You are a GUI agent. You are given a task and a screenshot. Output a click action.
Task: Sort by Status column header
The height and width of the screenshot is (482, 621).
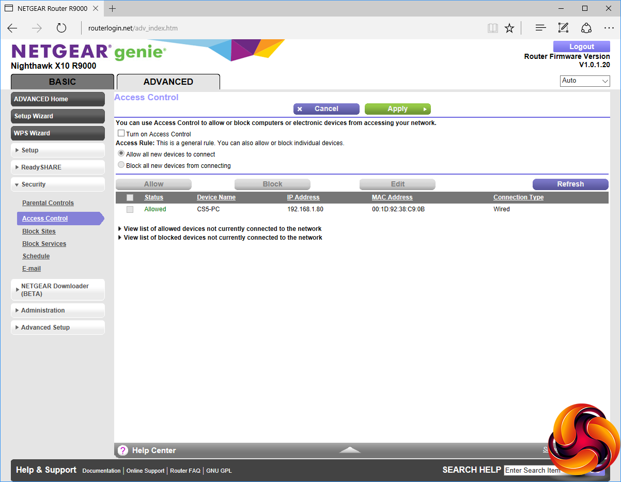pyautogui.click(x=154, y=197)
